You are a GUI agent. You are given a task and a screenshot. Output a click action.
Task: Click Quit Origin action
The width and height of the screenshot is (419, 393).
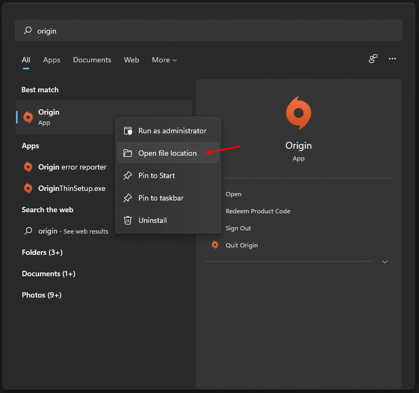click(x=242, y=245)
